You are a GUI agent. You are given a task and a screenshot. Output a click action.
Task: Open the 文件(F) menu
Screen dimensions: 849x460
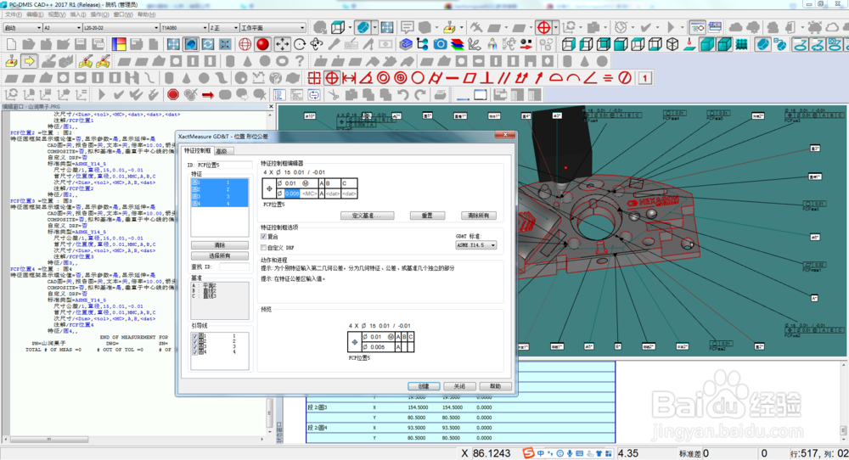[14, 14]
